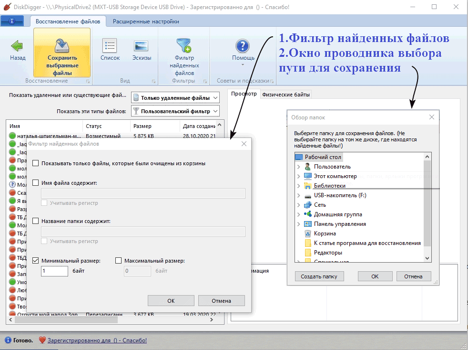This screenshot has height=350, width=468.
Task: Expand Сеть node in folder tree
Action: pos(299,205)
